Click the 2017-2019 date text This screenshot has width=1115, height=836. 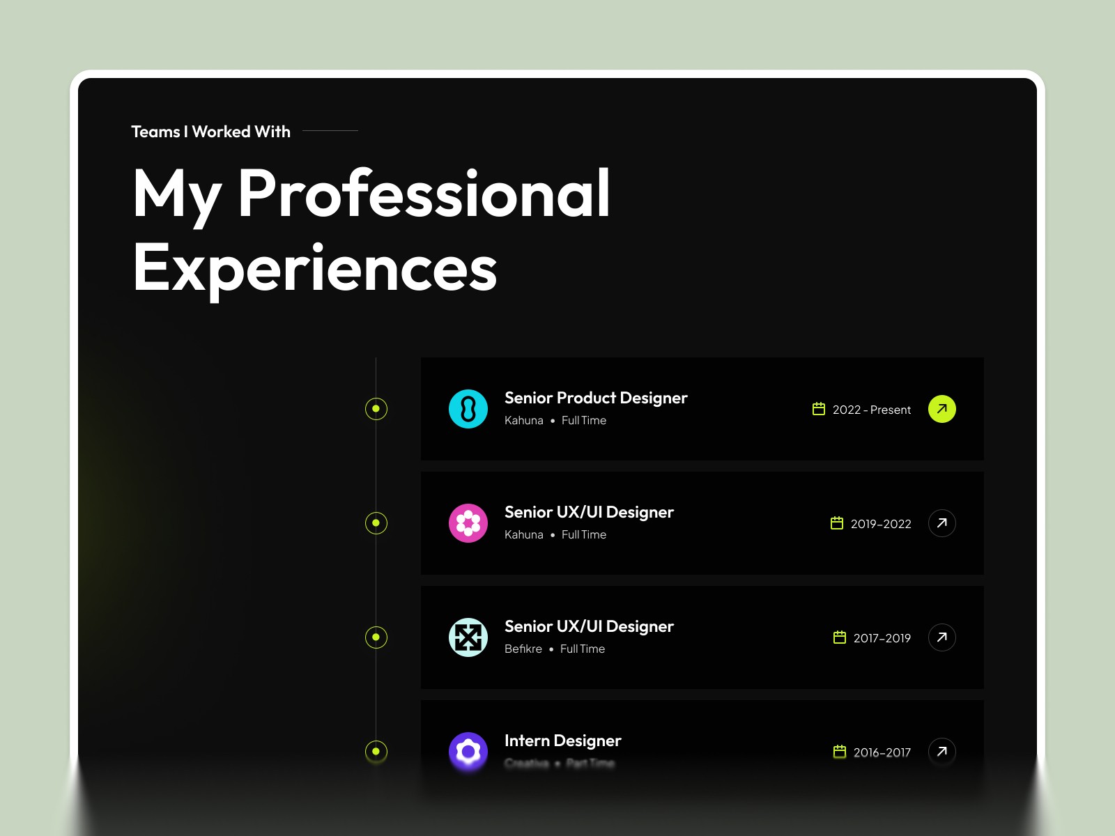click(x=882, y=638)
